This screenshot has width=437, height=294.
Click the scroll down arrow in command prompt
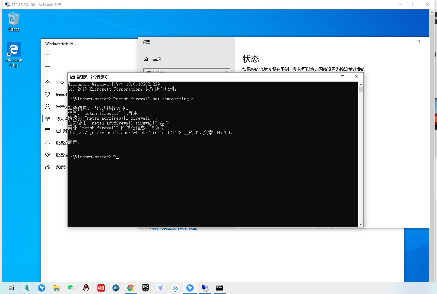pyautogui.click(x=361, y=224)
